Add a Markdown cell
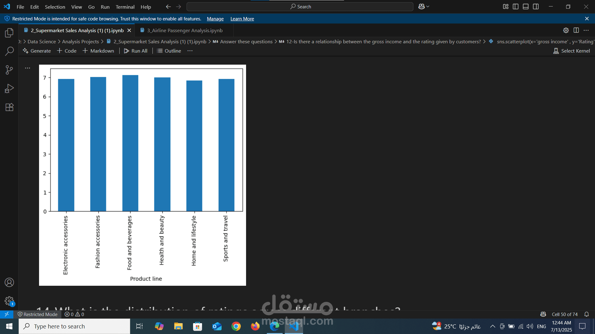This screenshot has width=595, height=334. [99, 51]
